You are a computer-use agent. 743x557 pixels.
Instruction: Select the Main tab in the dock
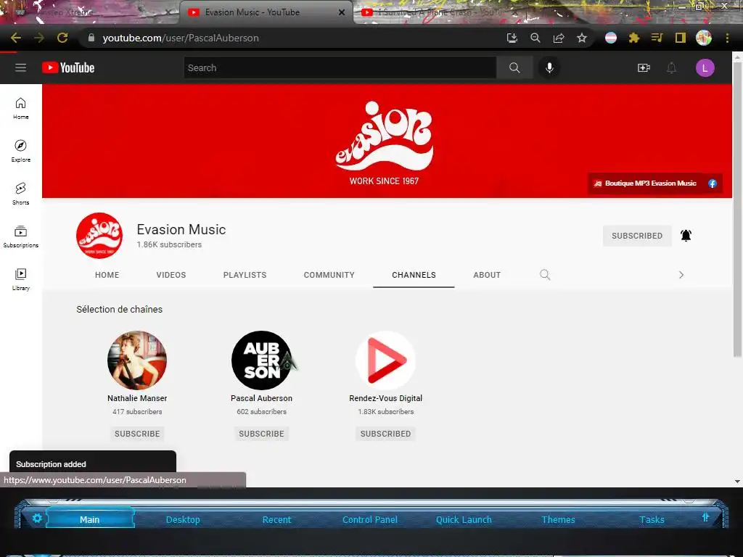tap(89, 519)
